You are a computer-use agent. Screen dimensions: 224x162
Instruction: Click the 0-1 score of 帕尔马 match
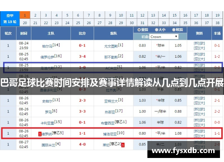pyautogui.click(x=82, y=45)
